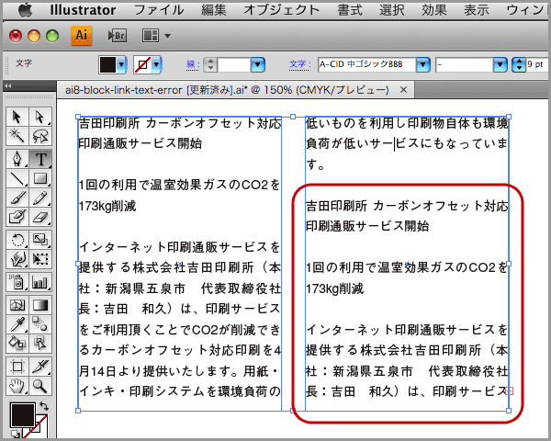Pick the Paintbrush tool
551x441 pixels.
(17, 198)
